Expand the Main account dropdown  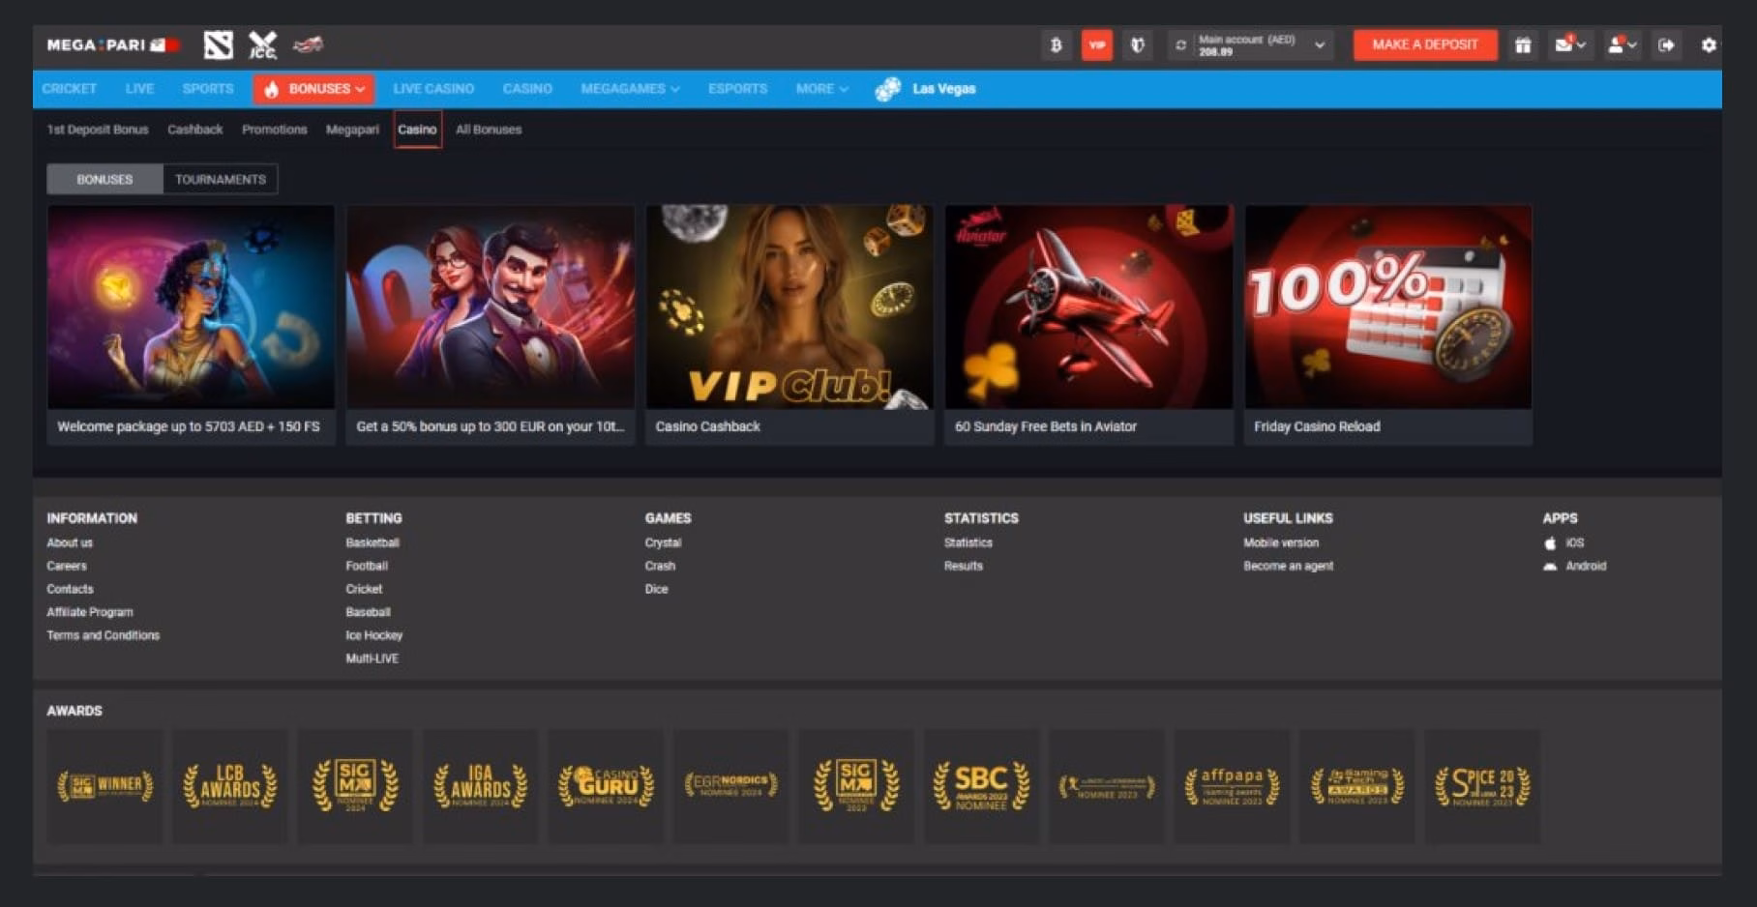click(1320, 44)
